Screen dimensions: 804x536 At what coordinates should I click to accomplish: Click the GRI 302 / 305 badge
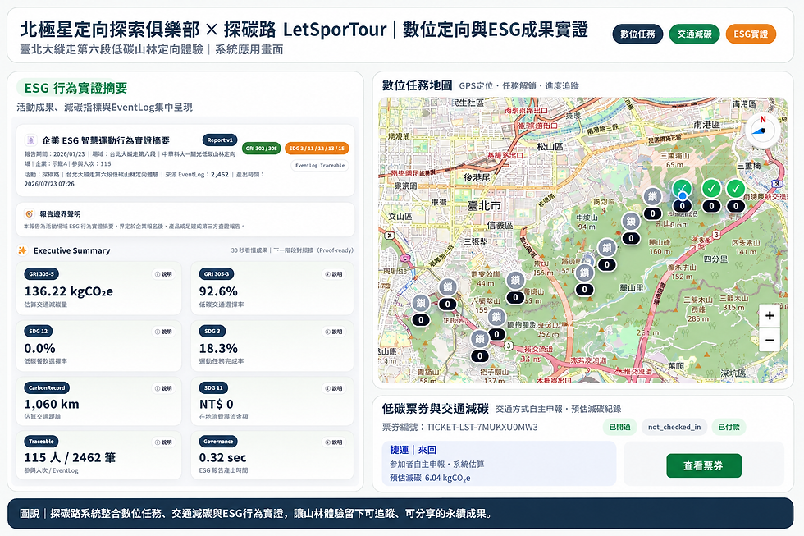tap(262, 149)
